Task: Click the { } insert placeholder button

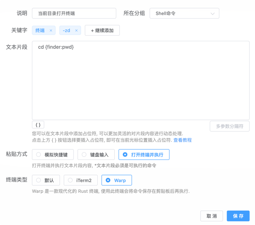Action: coord(38,125)
